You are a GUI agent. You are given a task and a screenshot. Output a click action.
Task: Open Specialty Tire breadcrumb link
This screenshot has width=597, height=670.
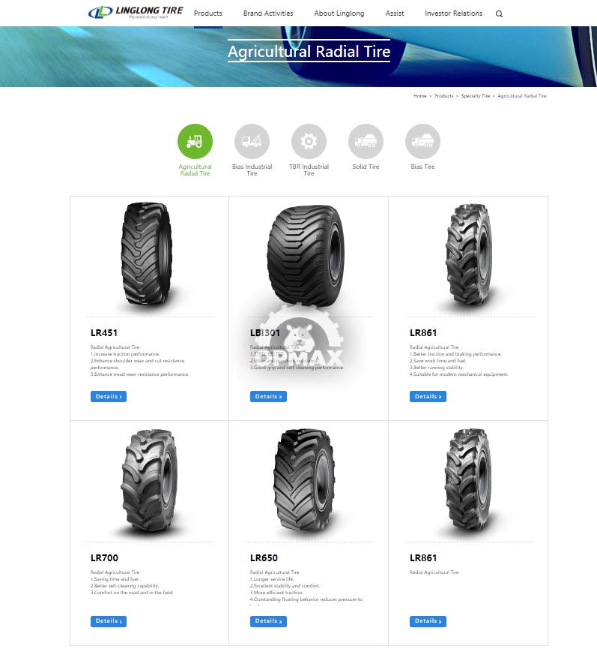tap(476, 96)
